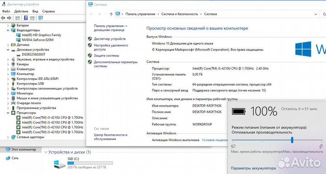326x174 pixels.
Task: Open Настройка удаленного доступа link
Action: pyautogui.click(x=111, y=47)
